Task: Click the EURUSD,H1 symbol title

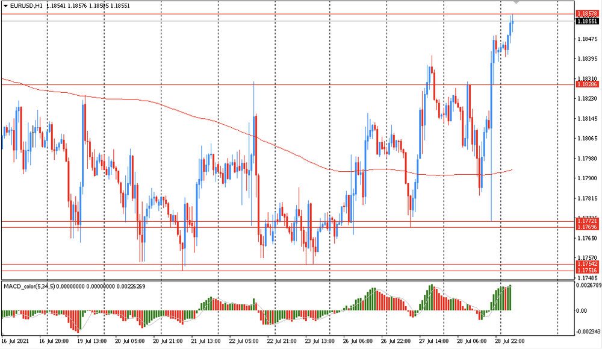Action: [x=26, y=6]
